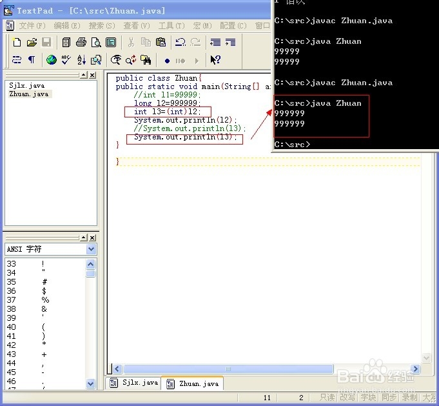Activate context help pointer with question mark icon
Screen dimensions: 439x406
(x=215, y=60)
